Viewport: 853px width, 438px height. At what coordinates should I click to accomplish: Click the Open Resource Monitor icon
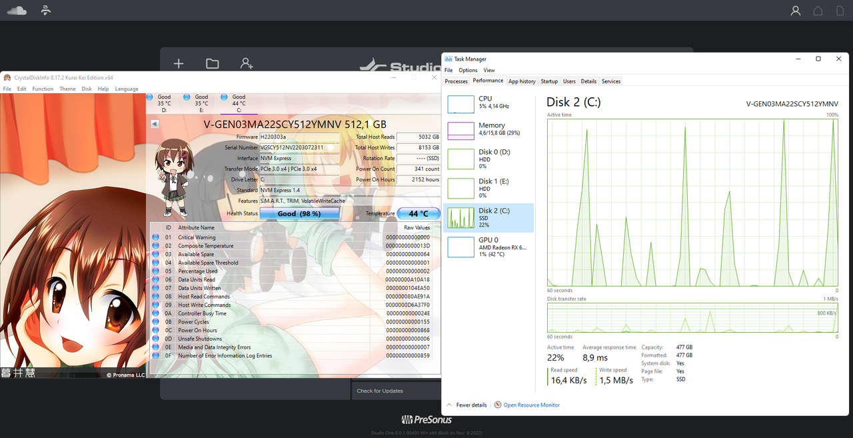coord(498,405)
